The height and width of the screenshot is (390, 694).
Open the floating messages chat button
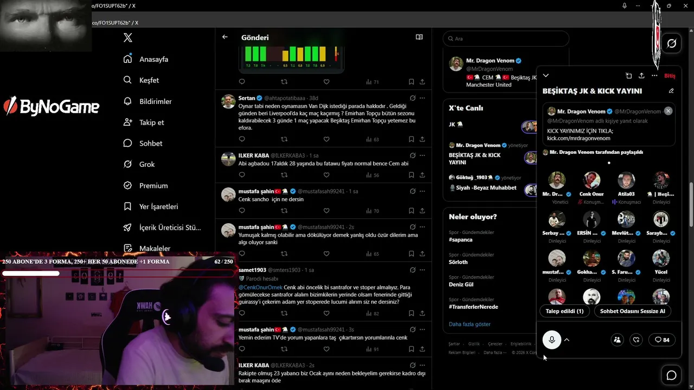tap(671, 375)
